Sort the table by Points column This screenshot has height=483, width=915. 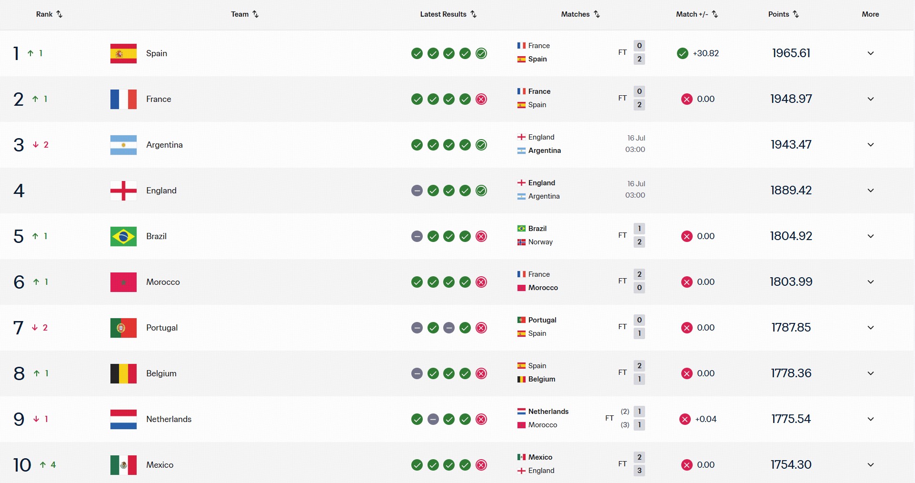[784, 14]
